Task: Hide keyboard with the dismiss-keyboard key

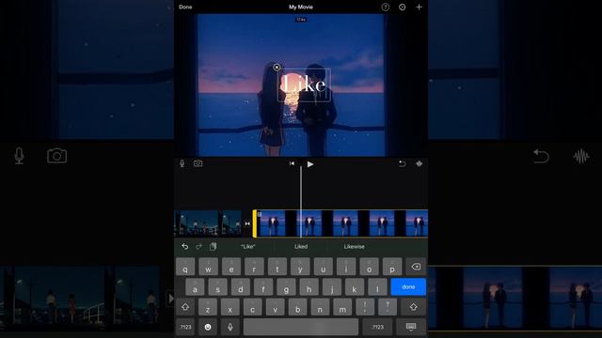Action: click(411, 327)
